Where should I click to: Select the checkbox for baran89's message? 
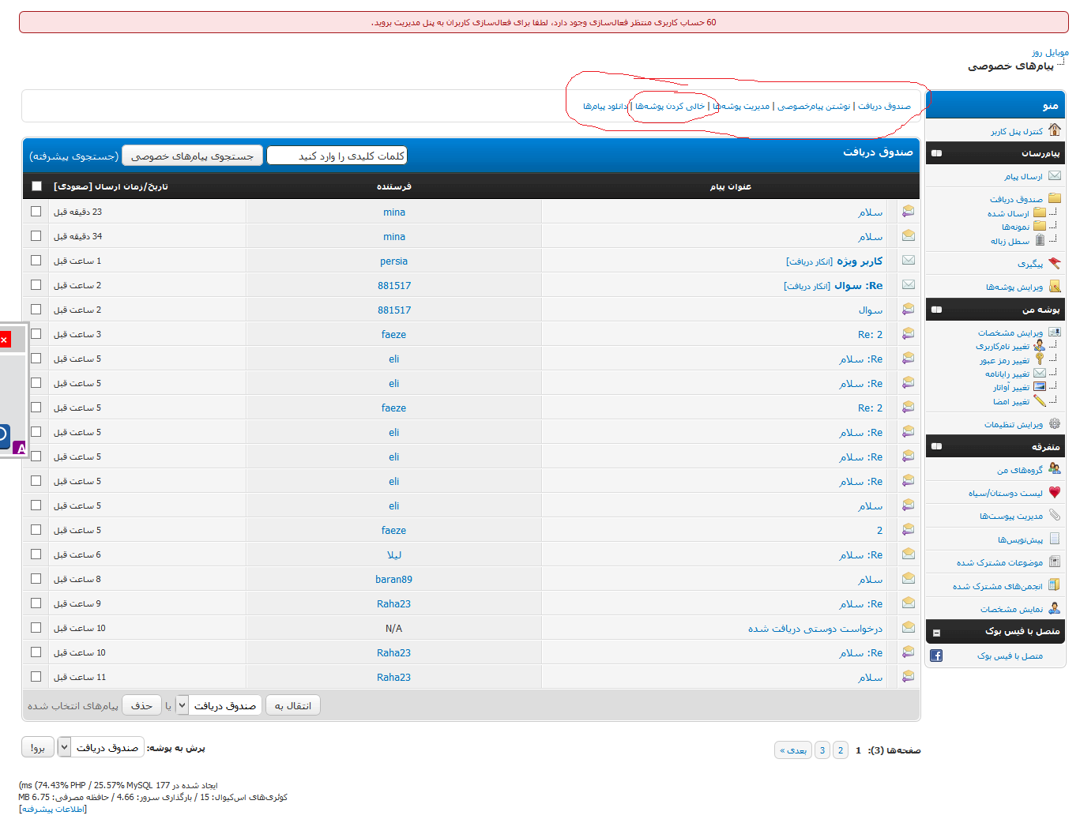(x=36, y=579)
